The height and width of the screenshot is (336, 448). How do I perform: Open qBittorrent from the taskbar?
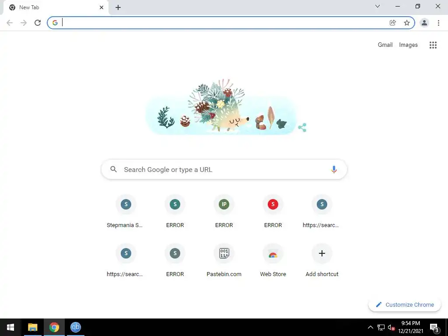tap(75, 327)
